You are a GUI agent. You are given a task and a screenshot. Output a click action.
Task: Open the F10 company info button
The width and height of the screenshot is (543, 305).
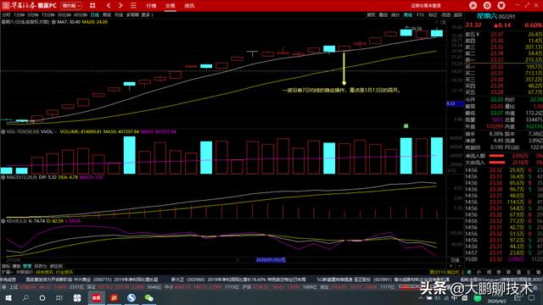420,15
